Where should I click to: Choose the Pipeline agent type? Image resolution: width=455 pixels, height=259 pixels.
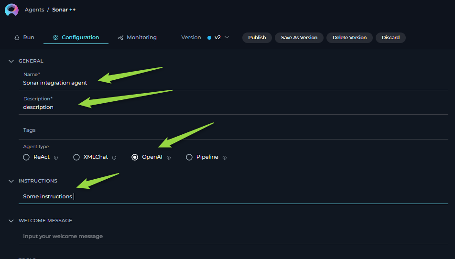(x=189, y=157)
